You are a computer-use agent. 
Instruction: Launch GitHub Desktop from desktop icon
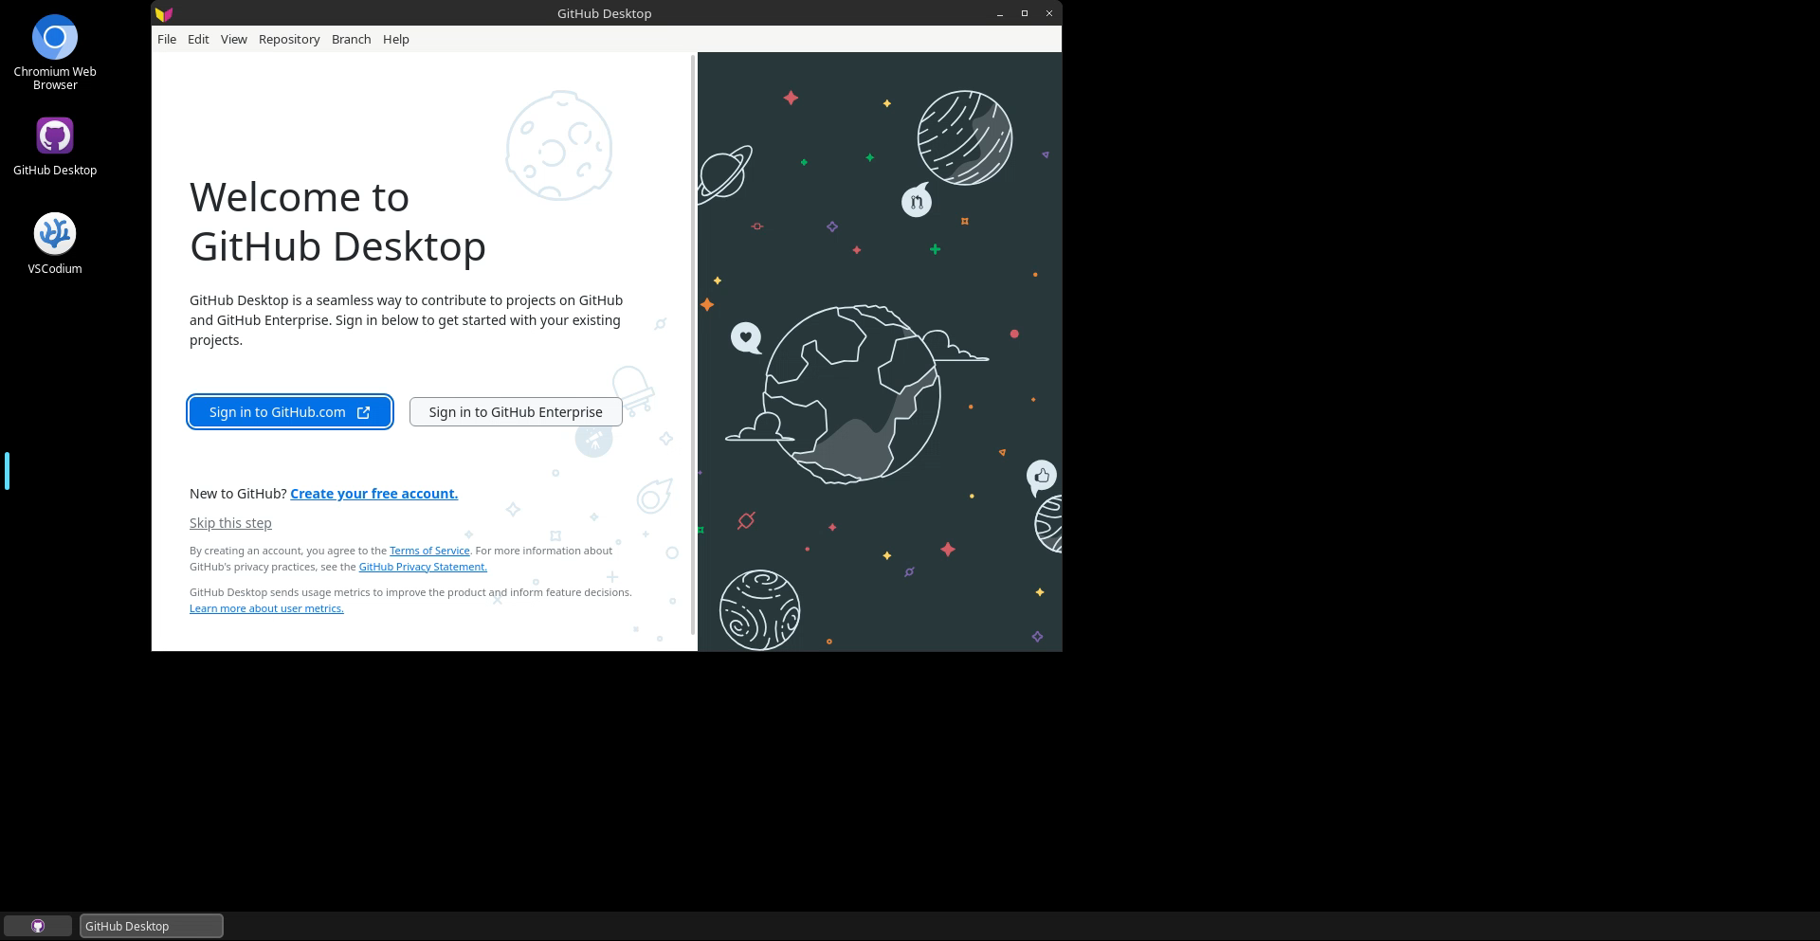[55, 136]
